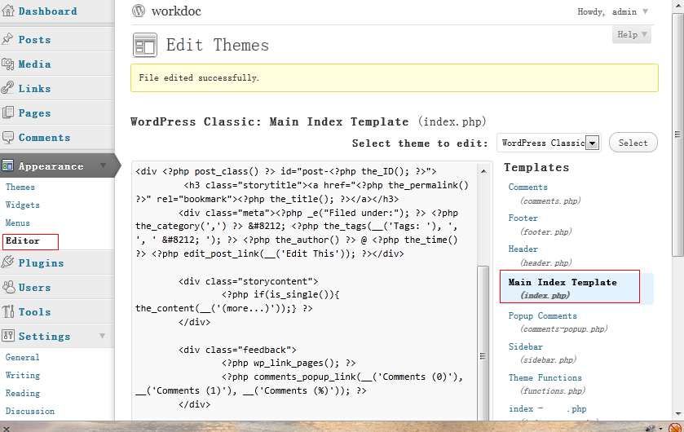Click the Posts pushpin icon
684x432 pixels.
[8, 39]
